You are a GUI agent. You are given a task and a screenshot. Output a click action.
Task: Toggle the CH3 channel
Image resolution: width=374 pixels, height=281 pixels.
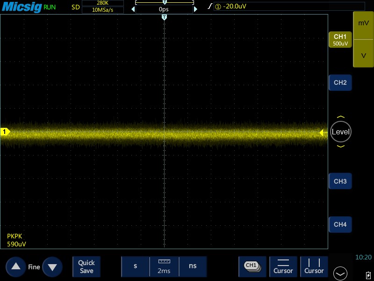pos(340,181)
